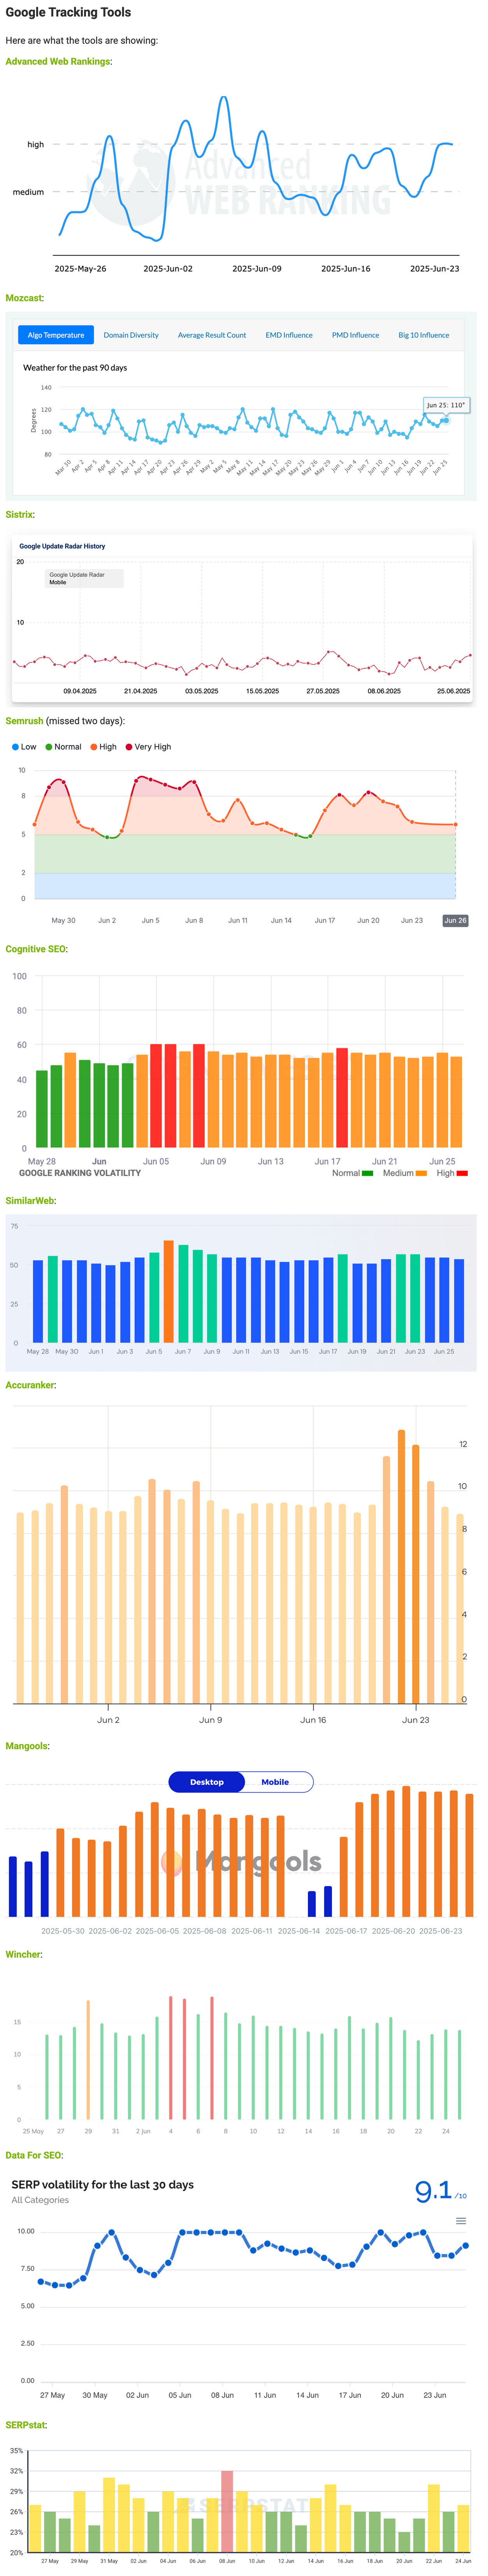Toggle the Low legend dot in Semrush
Image resolution: width=488 pixels, height=2576 pixels.
[15, 747]
